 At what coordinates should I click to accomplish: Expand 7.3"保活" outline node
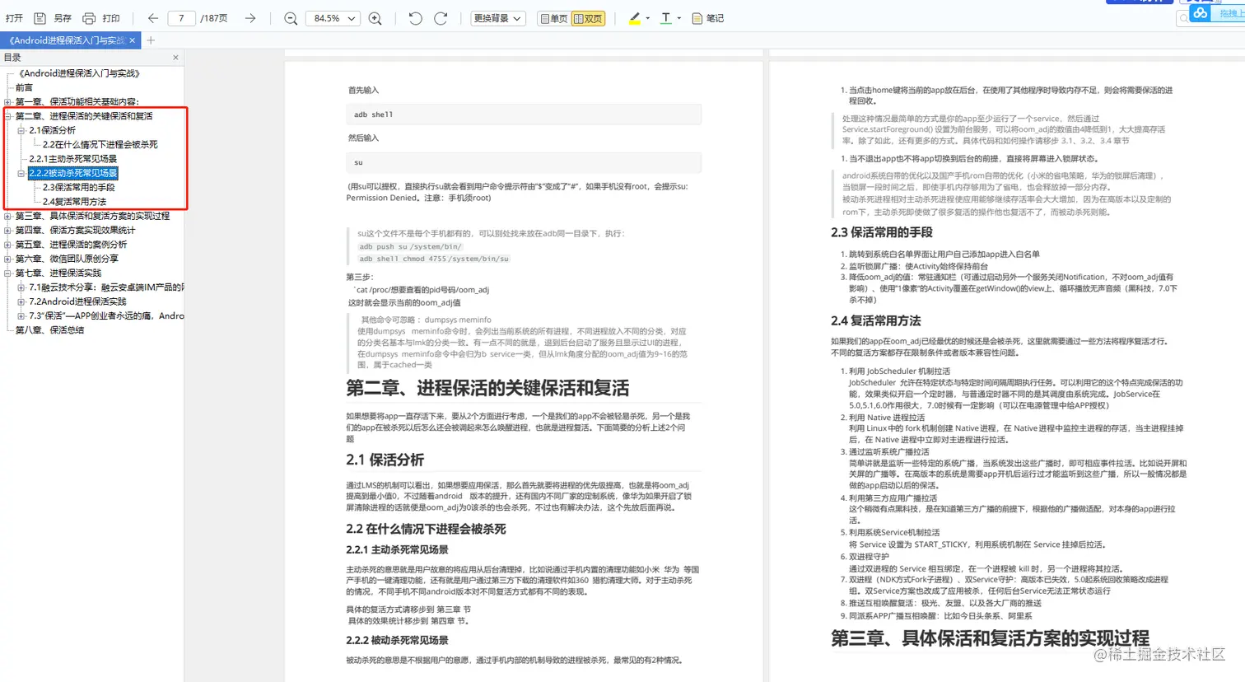pyautogui.click(x=21, y=316)
